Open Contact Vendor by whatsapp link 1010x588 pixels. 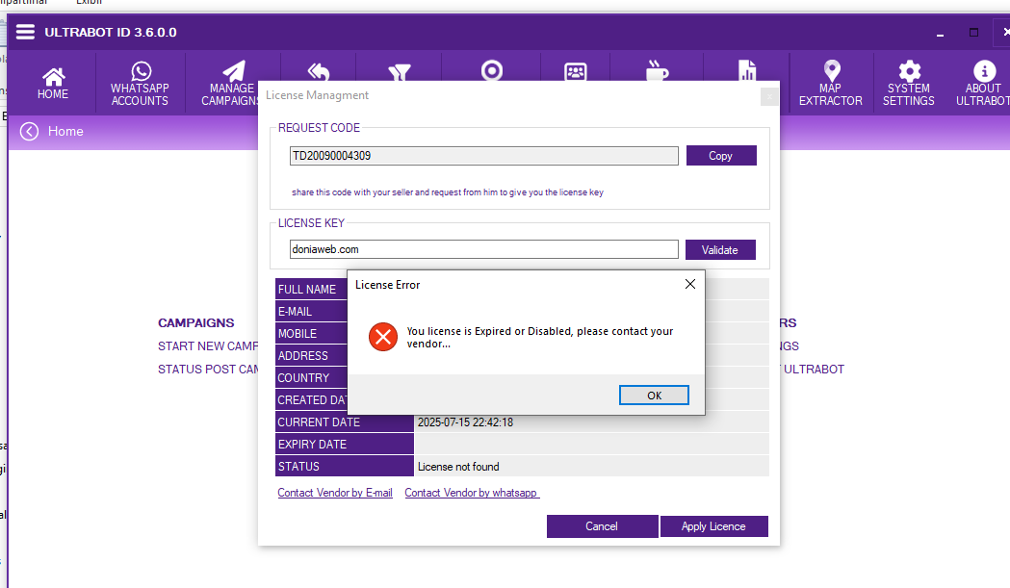pyautogui.click(x=472, y=493)
